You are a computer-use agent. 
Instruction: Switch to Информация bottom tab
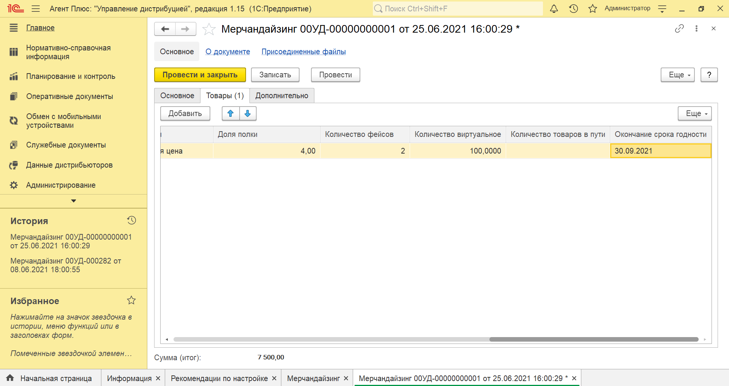click(129, 378)
